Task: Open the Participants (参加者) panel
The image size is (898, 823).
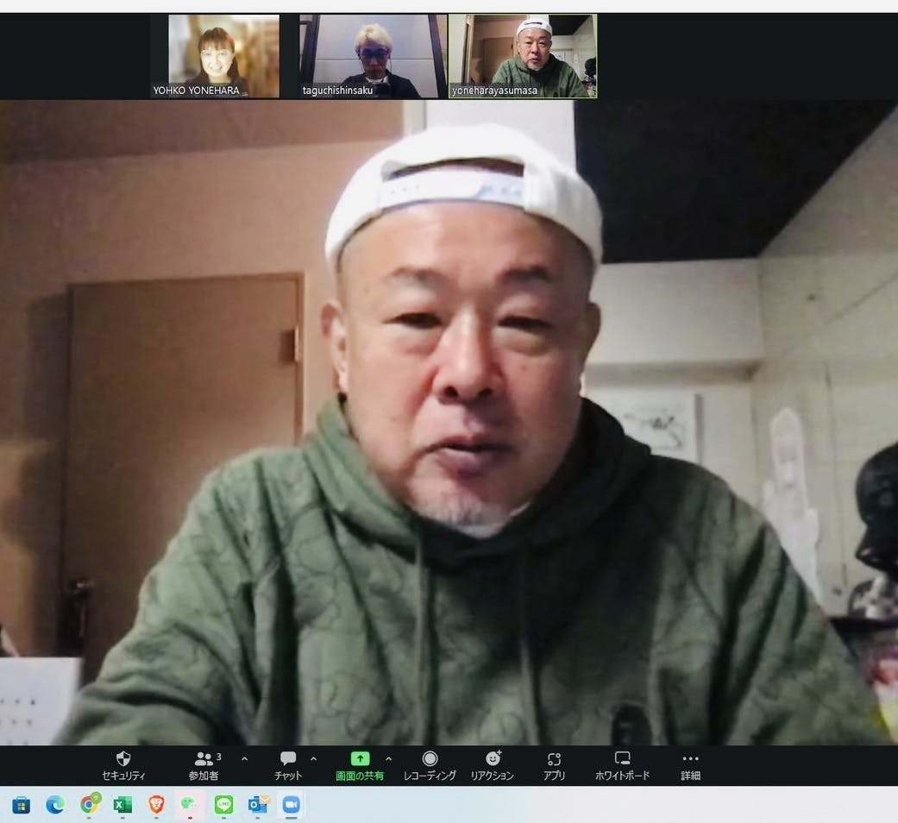Action: [204, 764]
